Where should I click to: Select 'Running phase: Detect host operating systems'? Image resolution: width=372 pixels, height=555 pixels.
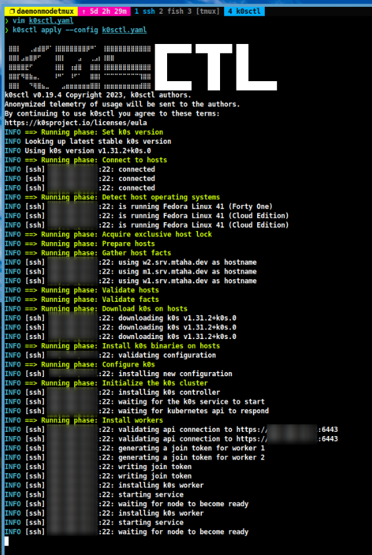pyautogui.click(x=112, y=197)
